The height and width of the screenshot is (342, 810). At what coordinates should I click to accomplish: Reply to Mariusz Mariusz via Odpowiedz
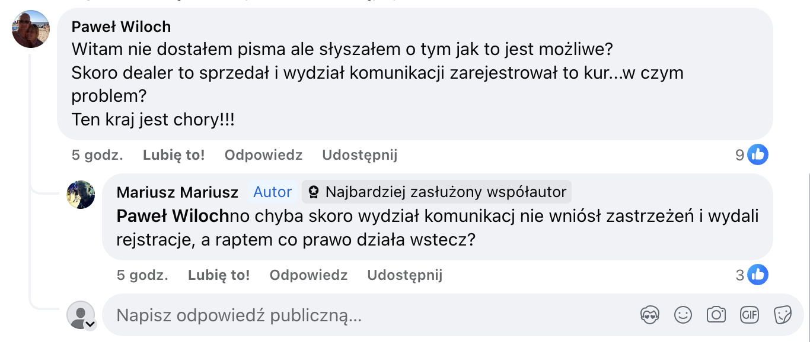(x=308, y=275)
